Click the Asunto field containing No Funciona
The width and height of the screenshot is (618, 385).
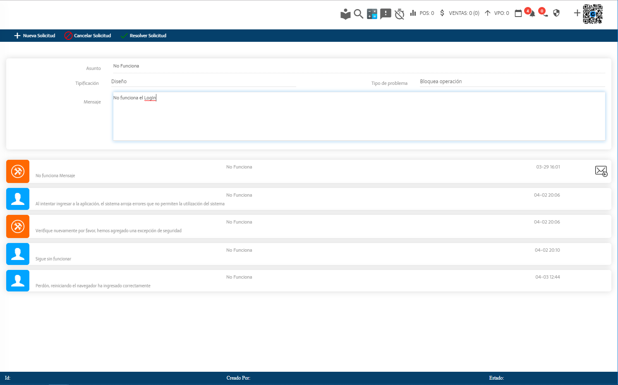coord(358,66)
